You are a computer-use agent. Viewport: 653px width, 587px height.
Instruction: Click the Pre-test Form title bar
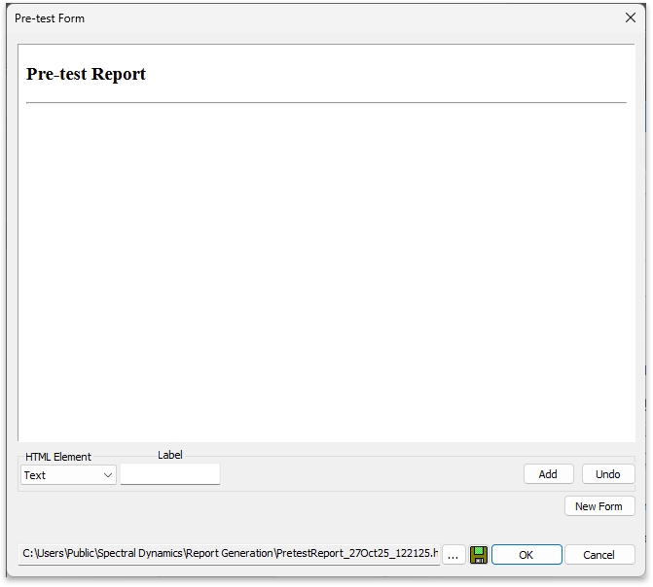point(292,17)
